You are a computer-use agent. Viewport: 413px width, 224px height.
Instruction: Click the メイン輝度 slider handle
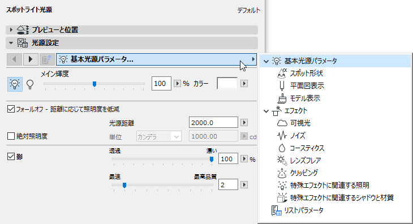tap(94, 84)
